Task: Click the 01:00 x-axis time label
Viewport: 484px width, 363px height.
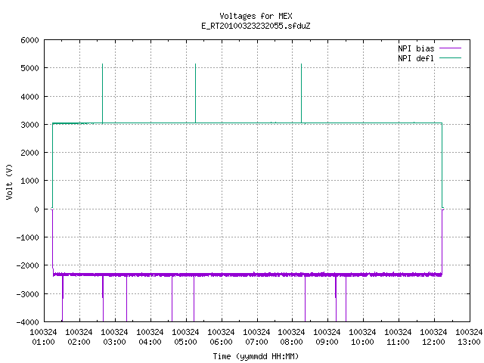Action: click(44, 342)
